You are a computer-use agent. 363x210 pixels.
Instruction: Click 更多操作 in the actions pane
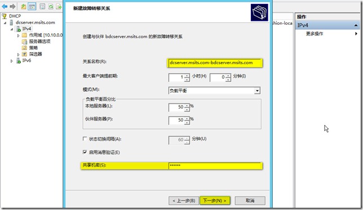[x=315, y=34]
